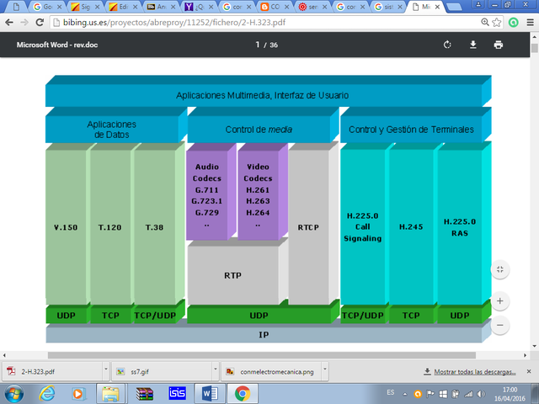This screenshot has width=539, height=404.
Task: Switch to the Sig browser tab
Action: pos(84,7)
